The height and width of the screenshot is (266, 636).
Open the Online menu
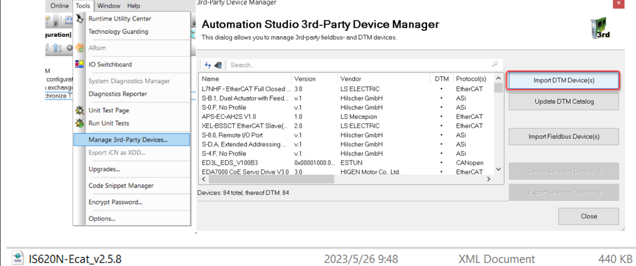(x=60, y=5)
